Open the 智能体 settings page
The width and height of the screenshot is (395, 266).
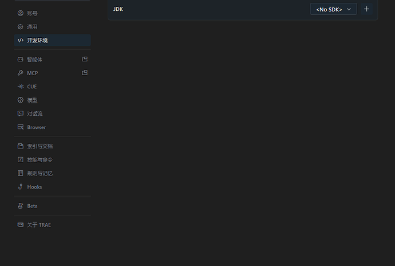53,59
